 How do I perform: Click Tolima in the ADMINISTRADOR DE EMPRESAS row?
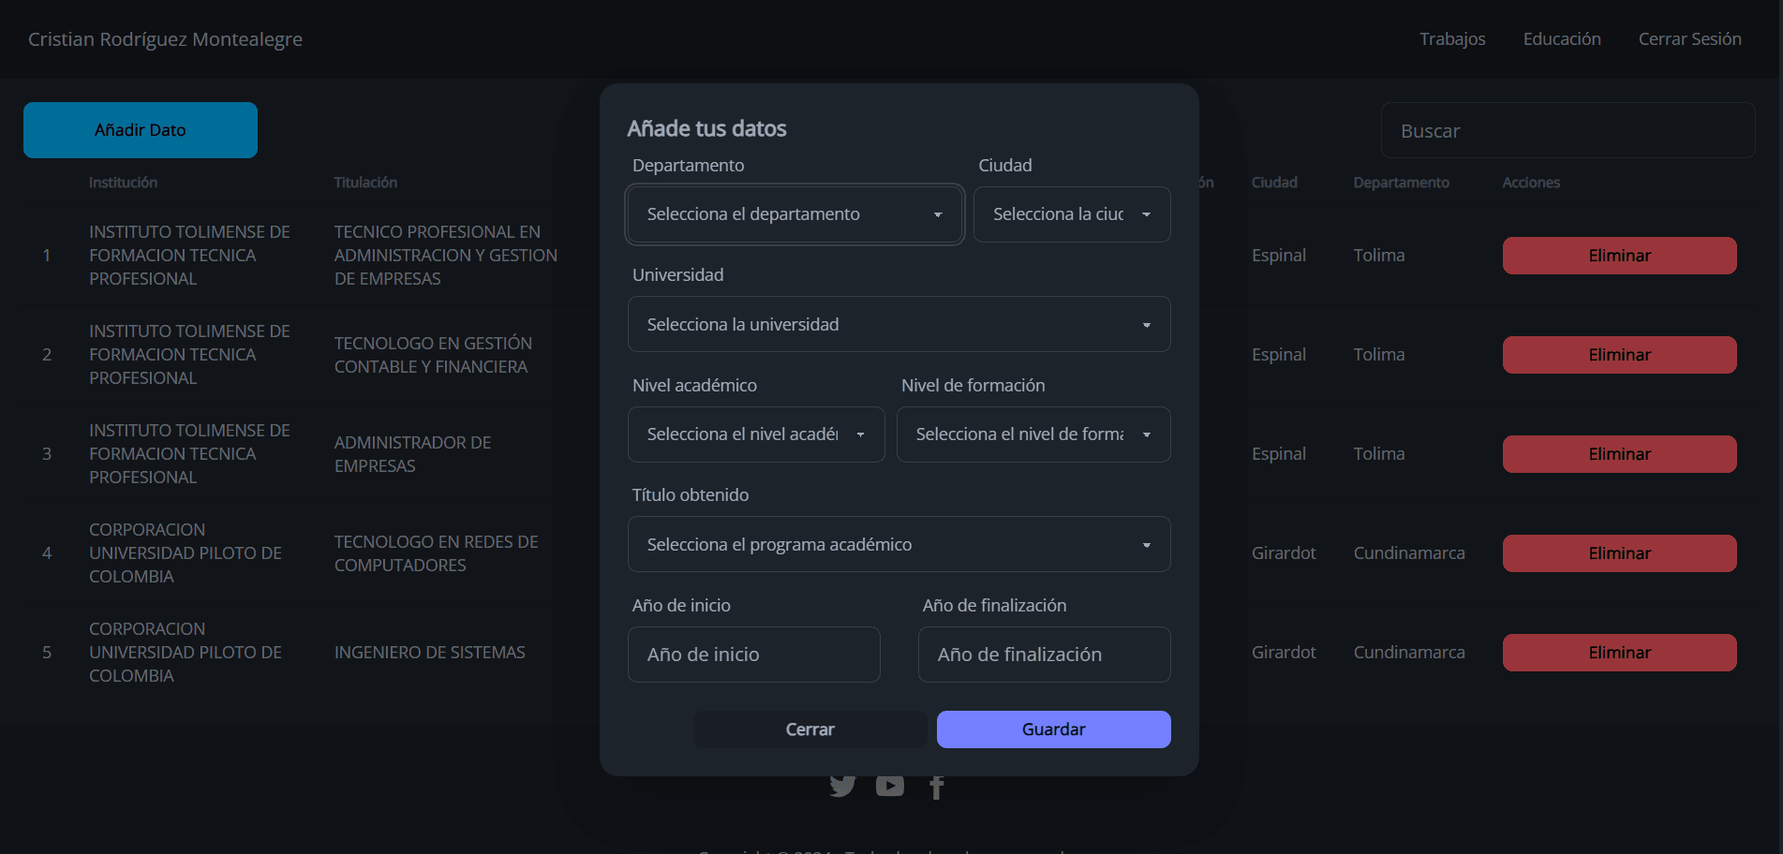(1379, 454)
